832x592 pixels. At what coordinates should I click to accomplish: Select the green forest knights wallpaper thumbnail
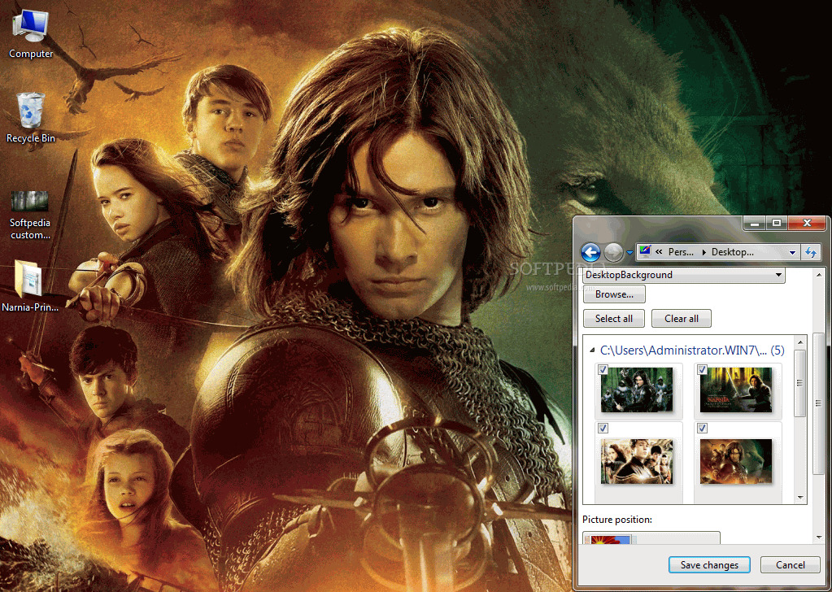click(x=637, y=390)
